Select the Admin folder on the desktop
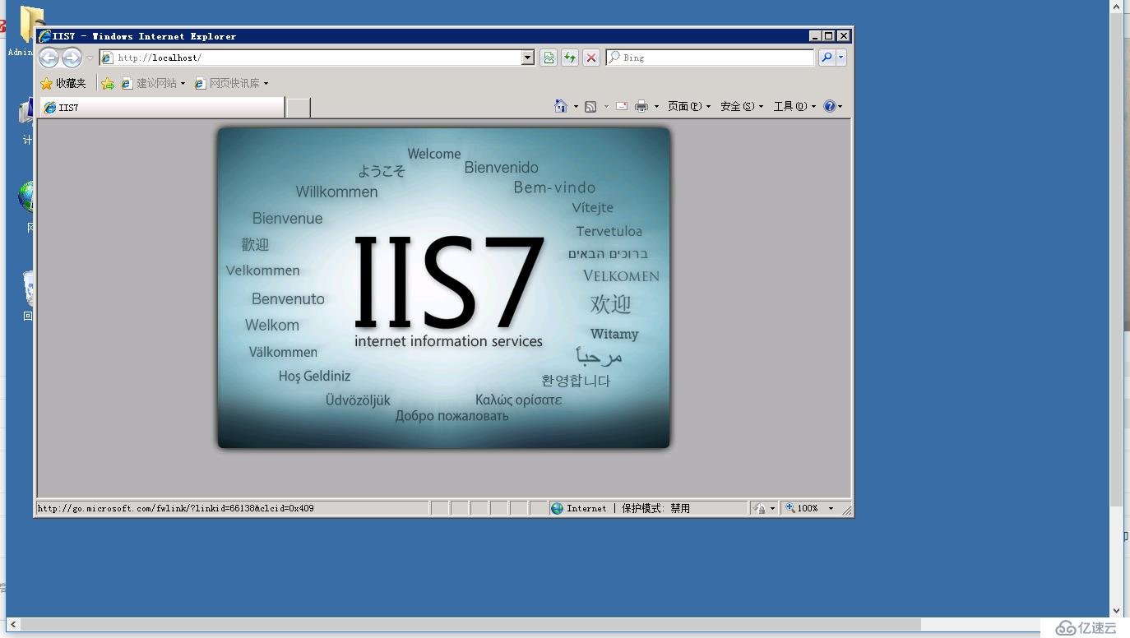The width and height of the screenshot is (1130, 638). 26,31
